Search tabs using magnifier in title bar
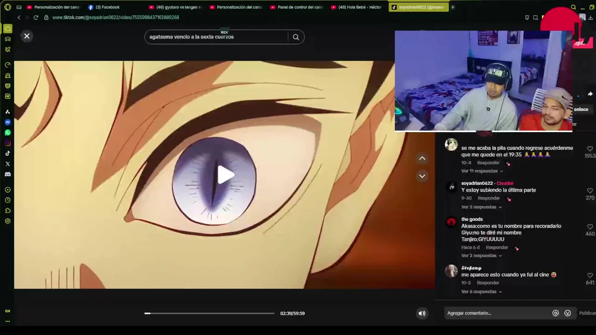 [x=573, y=7]
